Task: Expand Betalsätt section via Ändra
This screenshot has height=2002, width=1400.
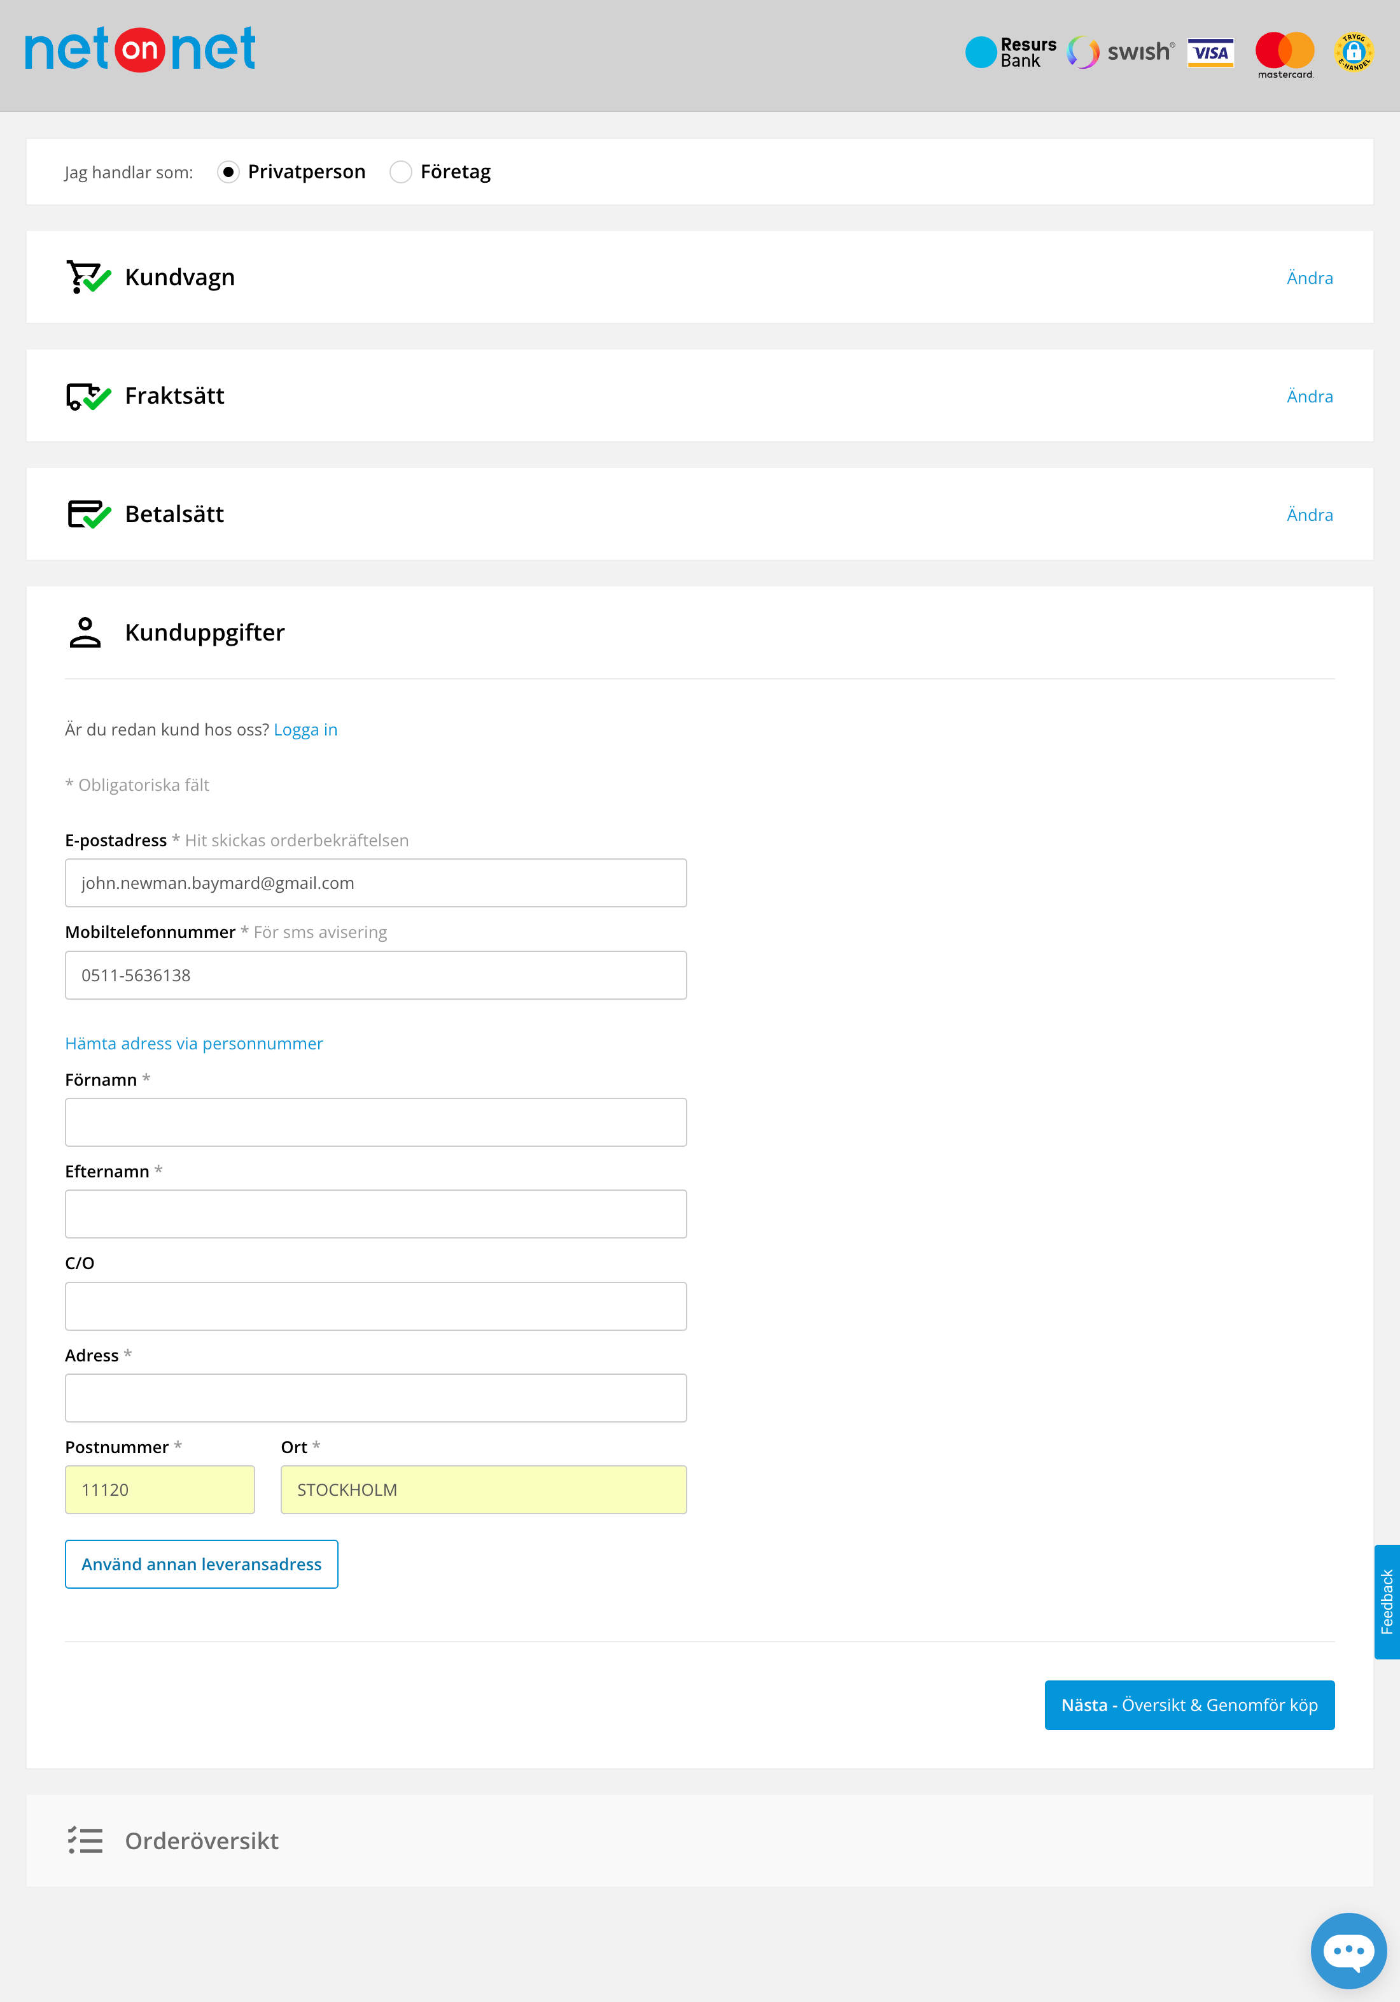Action: (x=1308, y=515)
